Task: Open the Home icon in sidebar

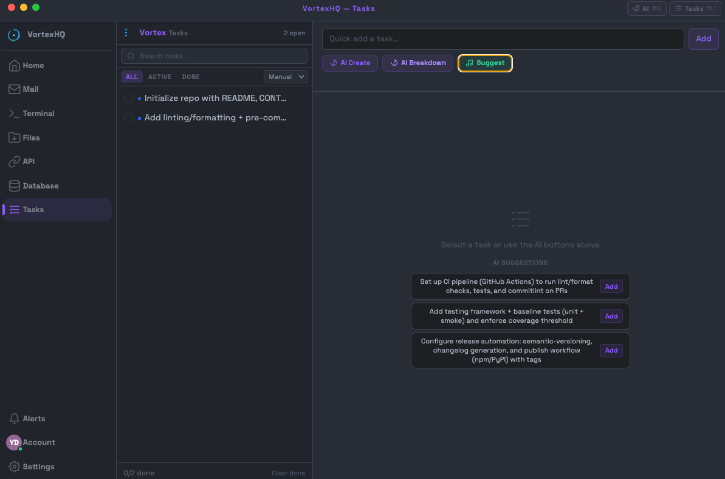Action: [14, 66]
